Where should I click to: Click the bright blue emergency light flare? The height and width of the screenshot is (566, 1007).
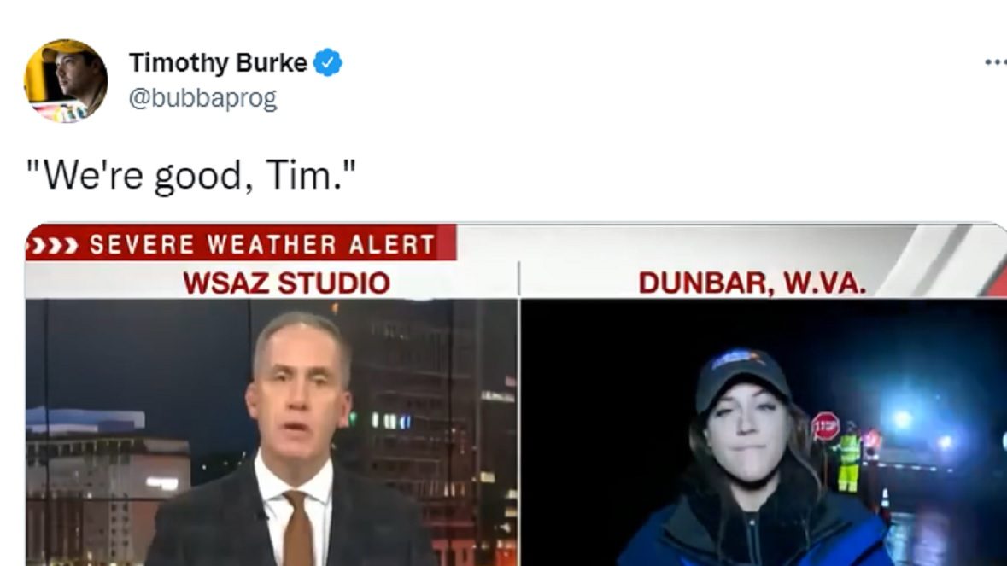(902, 420)
